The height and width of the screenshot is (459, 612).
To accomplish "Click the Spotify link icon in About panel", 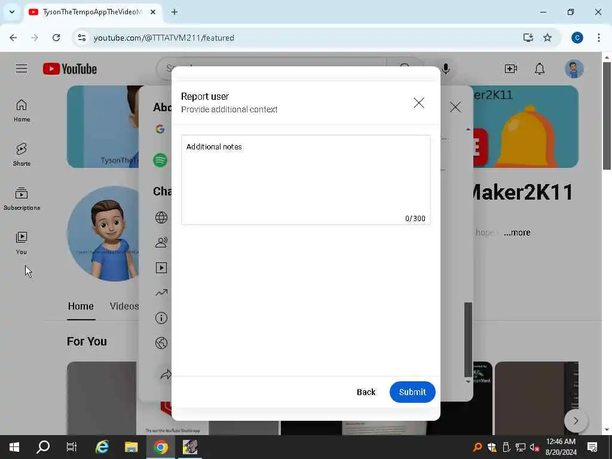I will [x=160, y=160].
